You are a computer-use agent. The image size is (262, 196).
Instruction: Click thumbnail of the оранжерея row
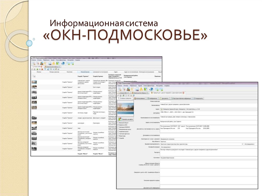34,123
